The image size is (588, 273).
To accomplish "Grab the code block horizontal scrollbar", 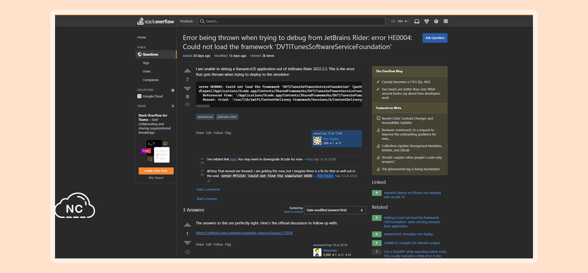I will coord(203,106).
